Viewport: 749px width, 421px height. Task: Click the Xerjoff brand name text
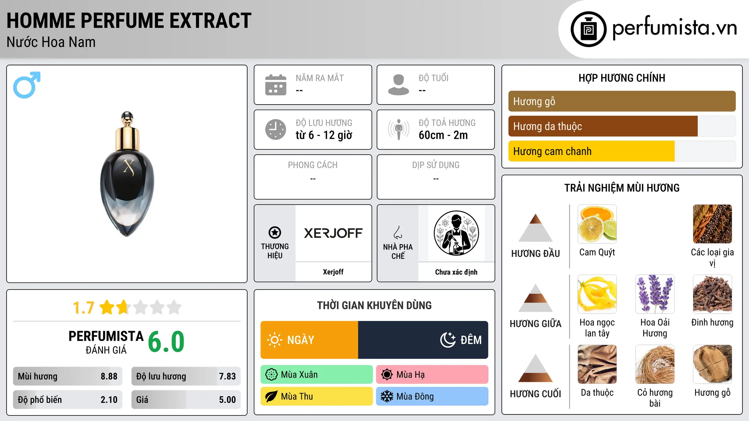coord(333,272)
